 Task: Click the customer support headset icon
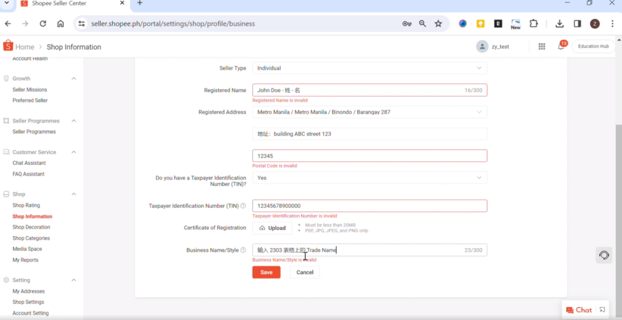click(x=604, y=255)
